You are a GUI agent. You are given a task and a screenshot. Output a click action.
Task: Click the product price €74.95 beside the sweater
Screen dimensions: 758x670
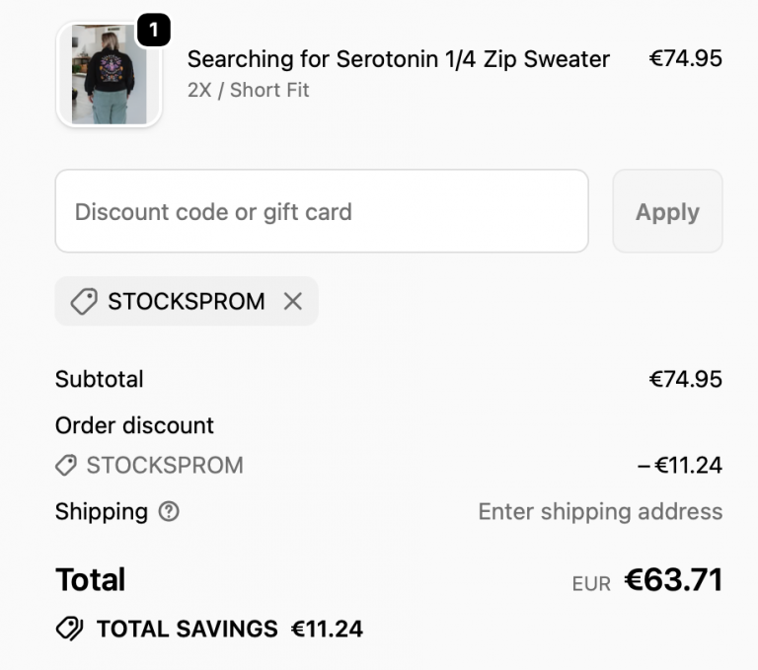tap(685, 58)
